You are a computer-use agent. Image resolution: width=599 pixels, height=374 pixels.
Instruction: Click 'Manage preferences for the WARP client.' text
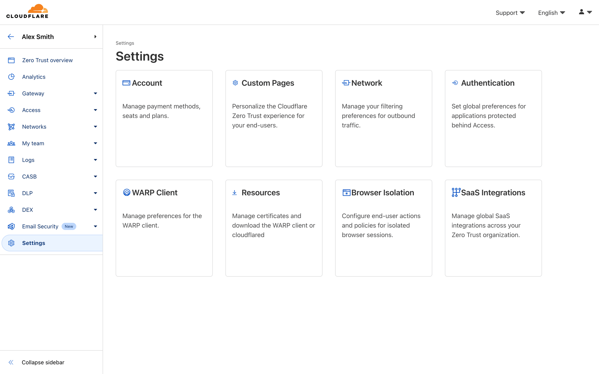(162, 221)
